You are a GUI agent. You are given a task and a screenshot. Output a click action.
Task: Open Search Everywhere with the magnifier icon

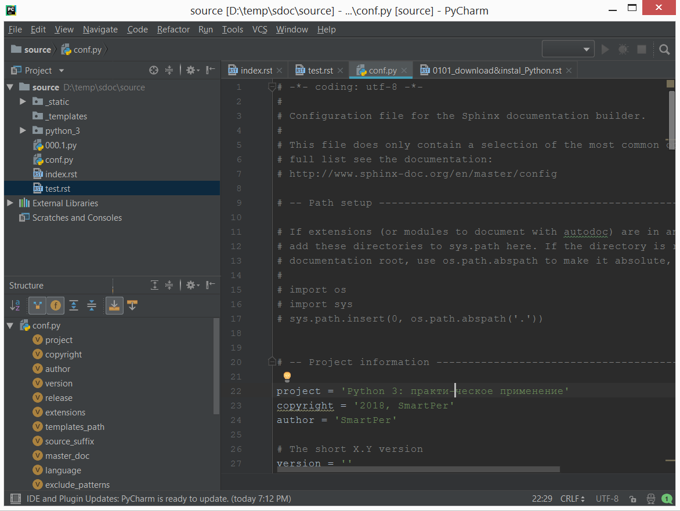(664, 49)
